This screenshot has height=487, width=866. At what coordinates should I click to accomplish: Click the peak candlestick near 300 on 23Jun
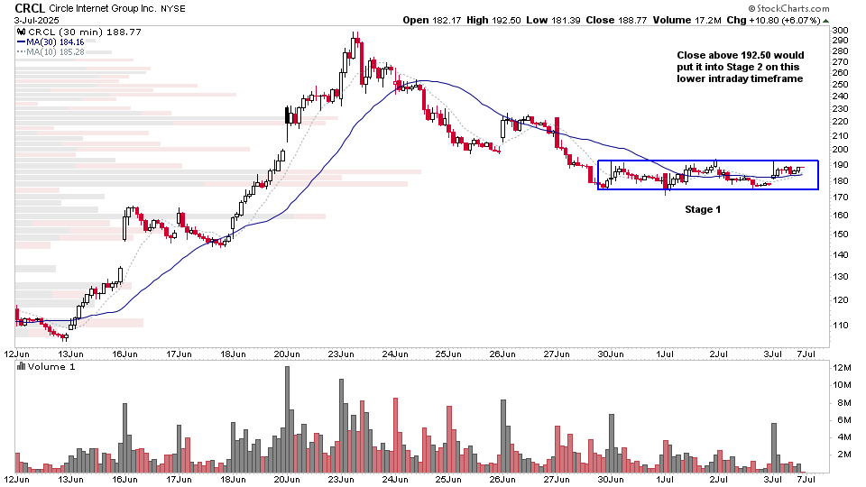(354, 46)
